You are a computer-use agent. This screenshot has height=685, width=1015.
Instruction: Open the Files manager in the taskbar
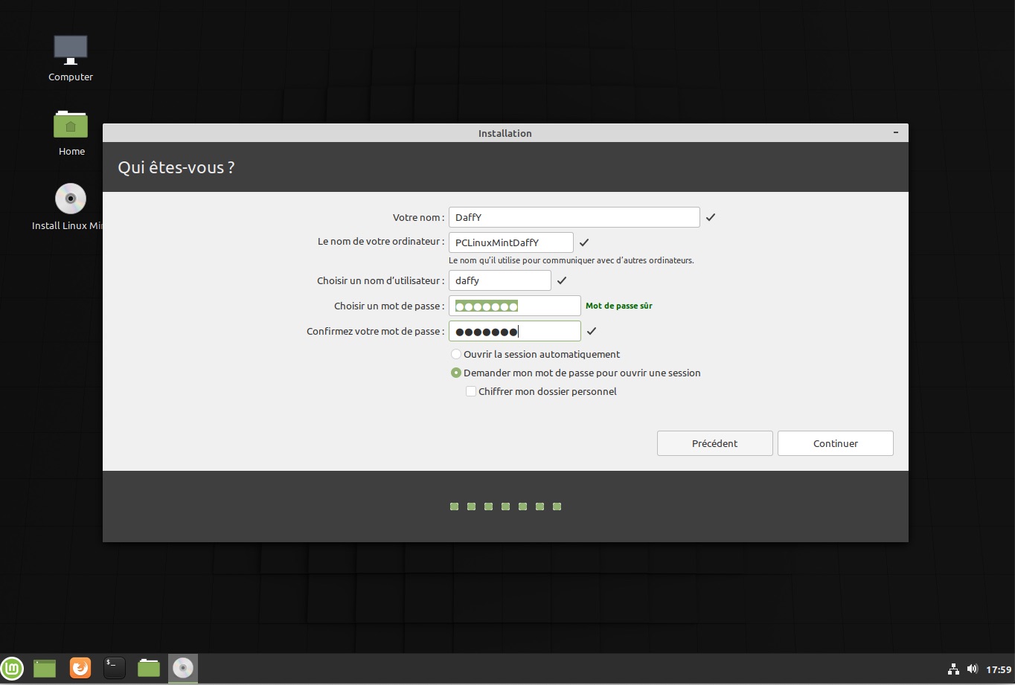coord(149,668)
